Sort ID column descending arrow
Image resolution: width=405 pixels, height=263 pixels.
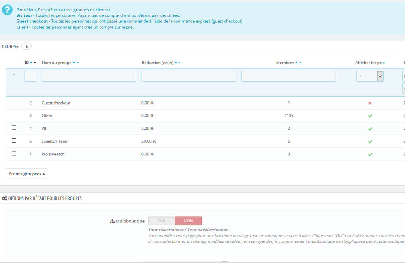click(x=31, y=63)
